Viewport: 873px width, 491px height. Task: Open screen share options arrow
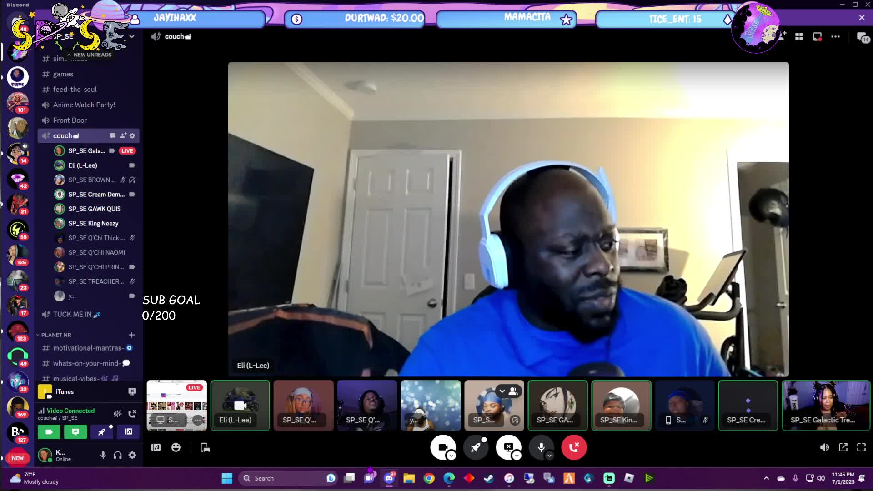click(517, 456)
